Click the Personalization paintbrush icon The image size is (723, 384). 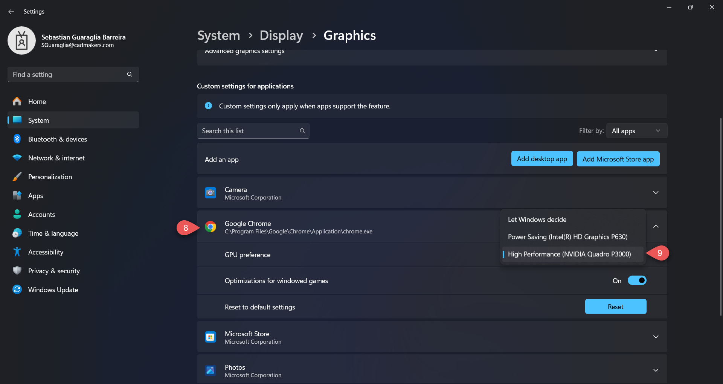point(17,177)
